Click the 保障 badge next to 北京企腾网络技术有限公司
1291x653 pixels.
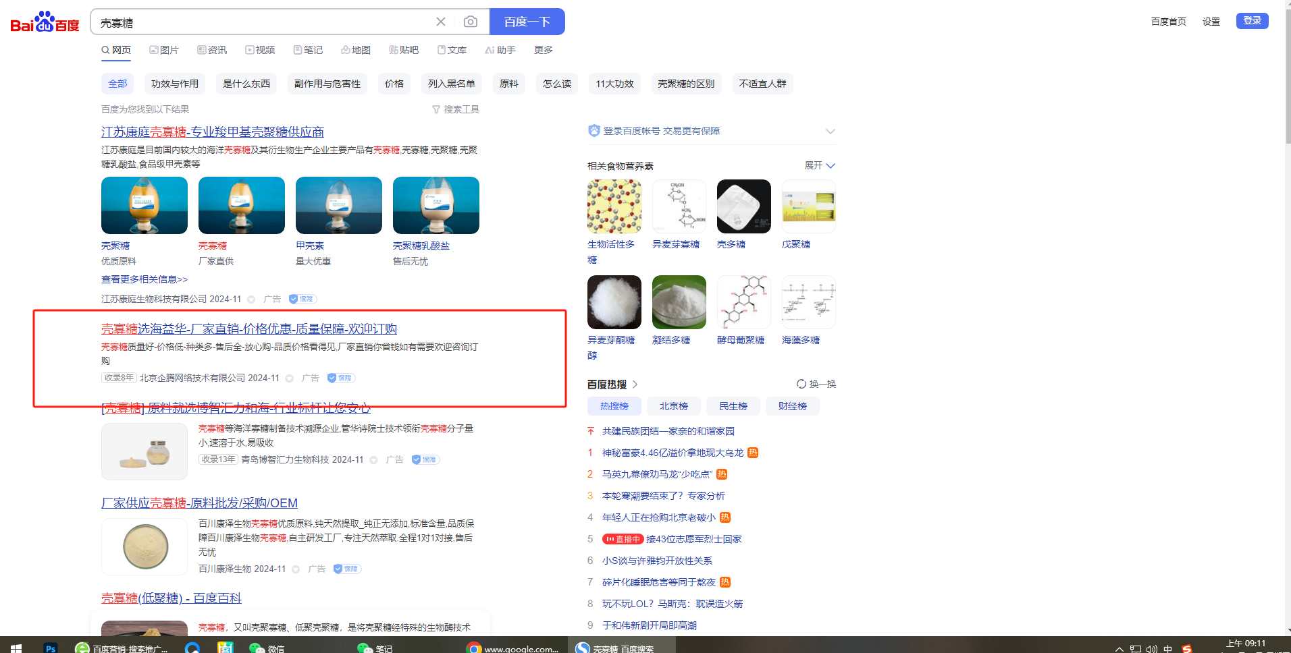341,378
